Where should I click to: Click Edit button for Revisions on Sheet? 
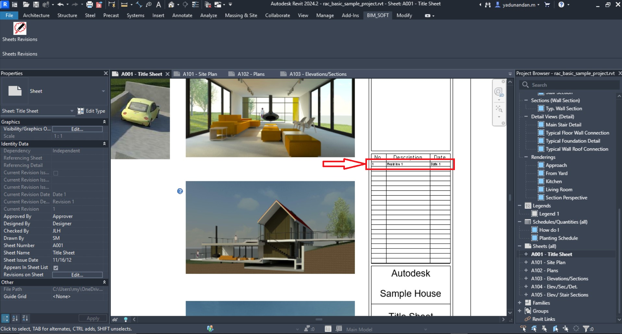(77, 275)
